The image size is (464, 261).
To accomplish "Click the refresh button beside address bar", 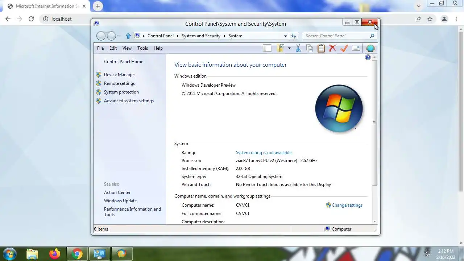I will pyautogui.click(x=294, y=36).
